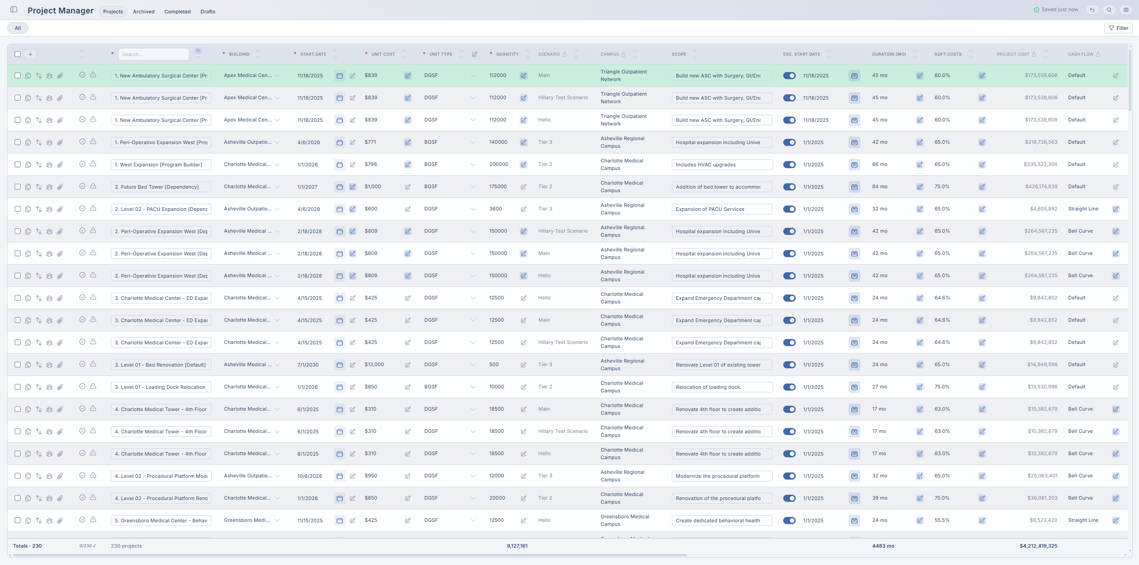The image size is (1139, 565).
Task: Click sort arrows on Soft Costs column
Action: point(971,54)
